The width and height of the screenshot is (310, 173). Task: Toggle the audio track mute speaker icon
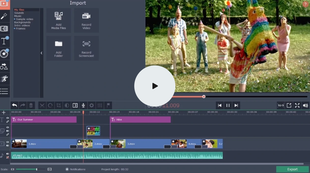pos(8,154)
